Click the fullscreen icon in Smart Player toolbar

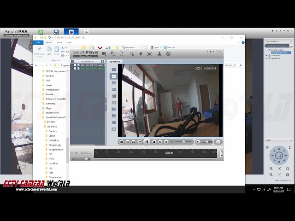point(149,54)
